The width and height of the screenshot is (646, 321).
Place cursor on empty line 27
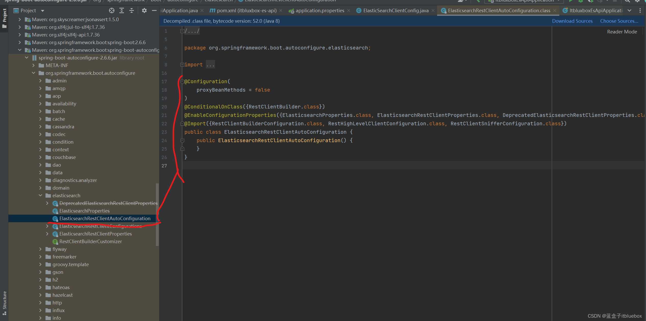click(413, 166)
